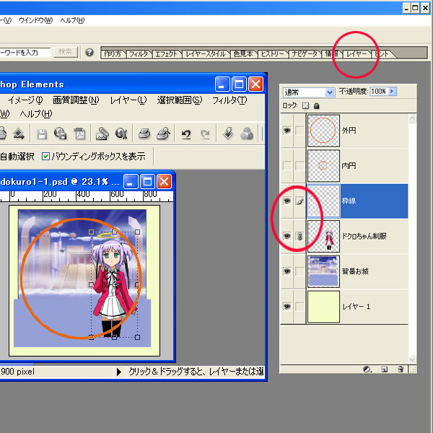Screen dimensions: 433x433
Task: Open the フィルタ(T) menu
Action: pyautogui.click(x=229, y=100)
